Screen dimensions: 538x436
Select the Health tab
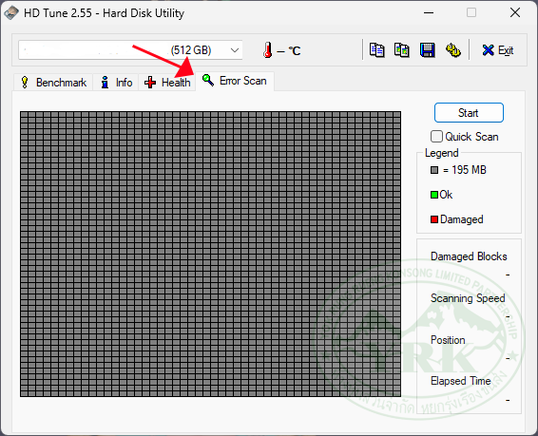[167, 83]
